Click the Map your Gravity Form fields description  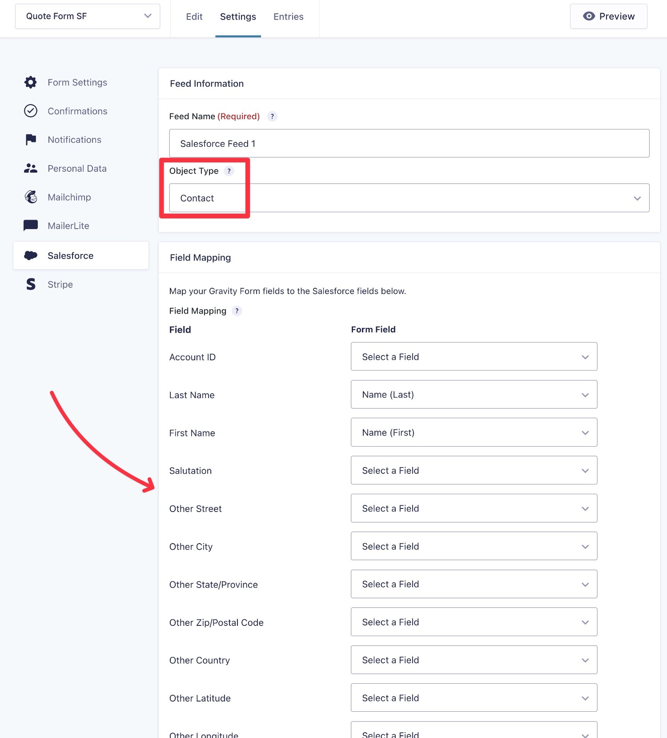click(x=288, y=291)
